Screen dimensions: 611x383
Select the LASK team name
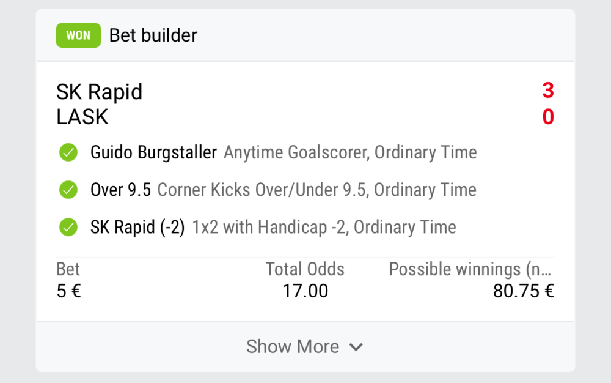pyautogui.click(x=82, y=117)
